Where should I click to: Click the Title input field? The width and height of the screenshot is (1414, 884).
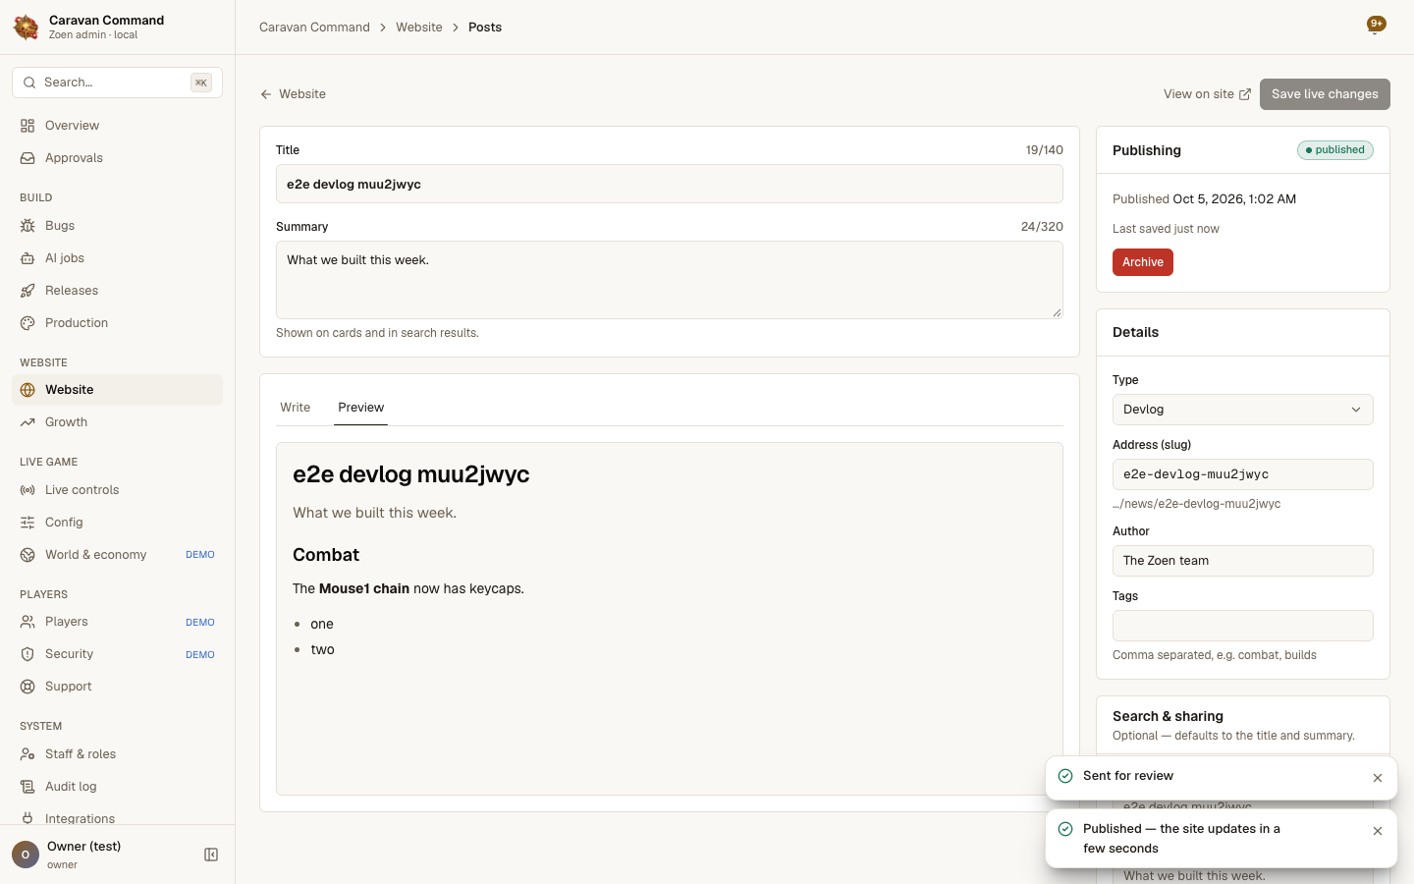tap(670, 184)
